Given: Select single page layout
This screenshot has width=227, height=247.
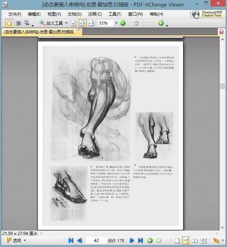Looking at the screenshot, I should (x=177, y=241).
